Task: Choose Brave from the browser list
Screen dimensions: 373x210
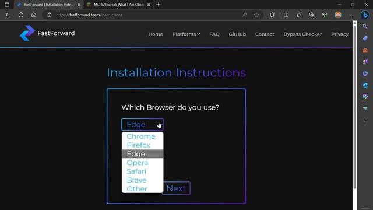Action: coord(142,180)
